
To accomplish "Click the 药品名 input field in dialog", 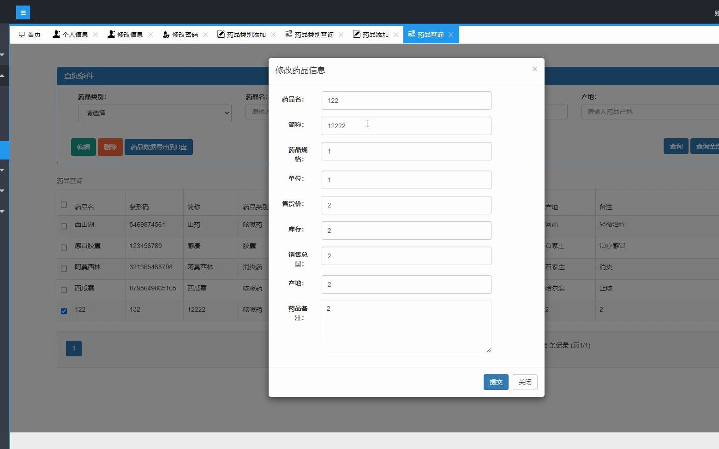I will 406,100.
